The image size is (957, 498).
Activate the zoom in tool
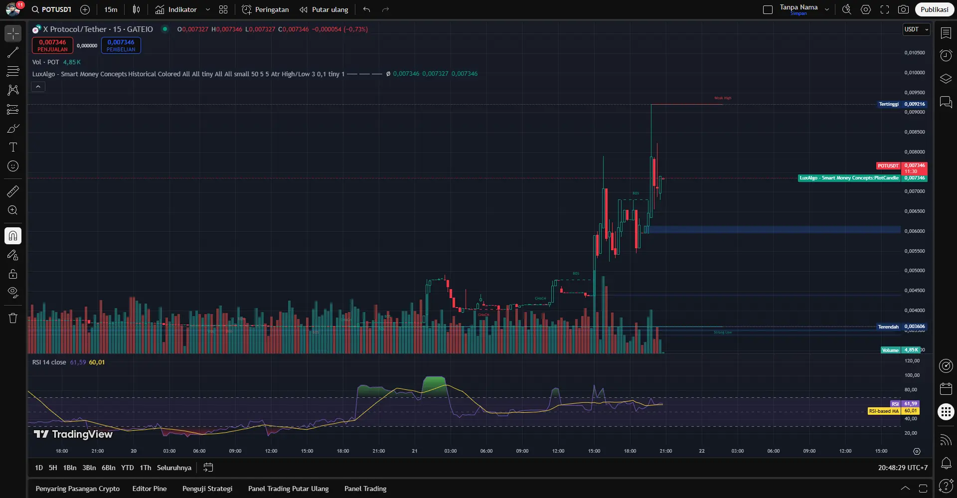(13, 210)
